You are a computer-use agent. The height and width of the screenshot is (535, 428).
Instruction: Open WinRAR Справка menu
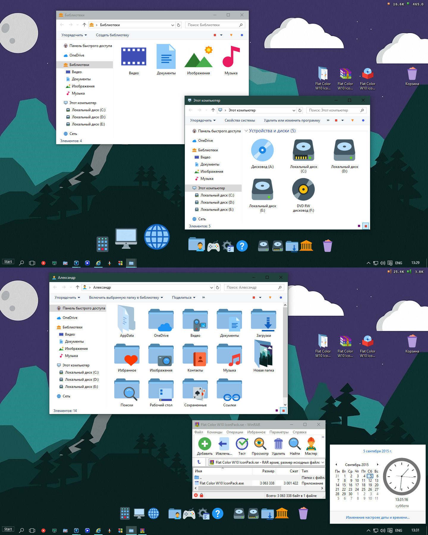click(300, 432)
